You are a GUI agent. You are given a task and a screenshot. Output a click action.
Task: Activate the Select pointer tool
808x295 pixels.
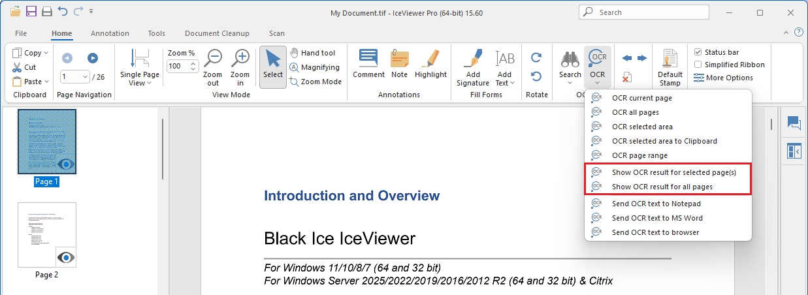(x=273, y=68)
